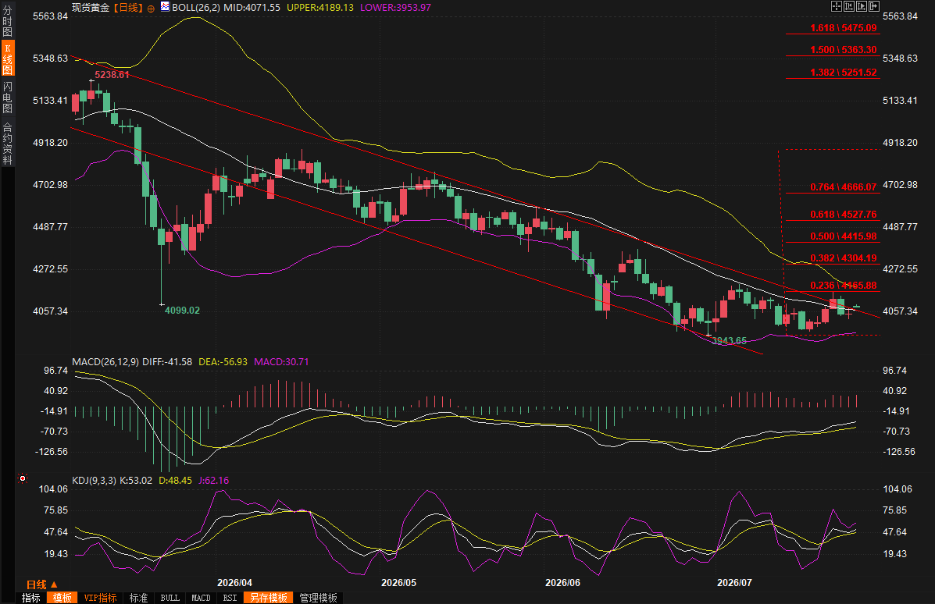The image size is (935, 604).
Task: Click the step-back chart navigation icon
Action: point(849,6)
